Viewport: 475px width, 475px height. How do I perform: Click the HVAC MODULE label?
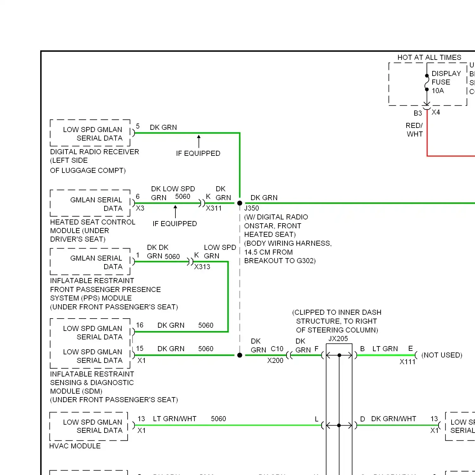point(75,446)
